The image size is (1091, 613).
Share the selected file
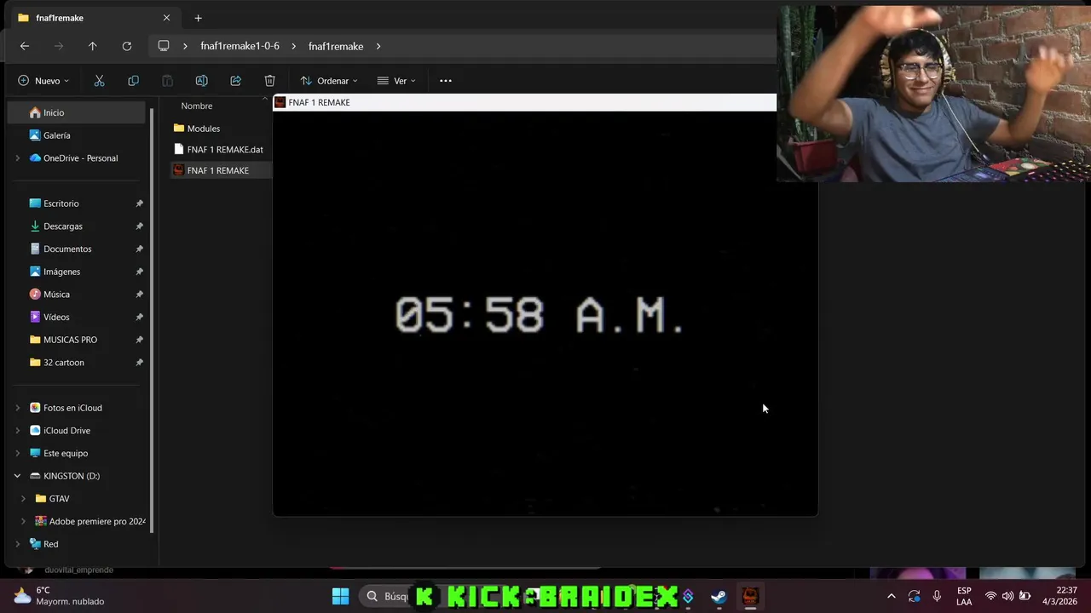click(235, 81)
